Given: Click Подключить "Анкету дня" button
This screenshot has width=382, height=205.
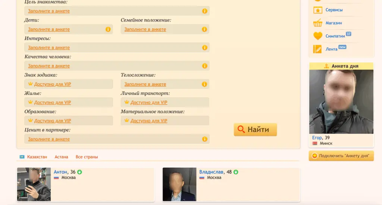Looking at the screenshot, I should (x=341, y=156).
